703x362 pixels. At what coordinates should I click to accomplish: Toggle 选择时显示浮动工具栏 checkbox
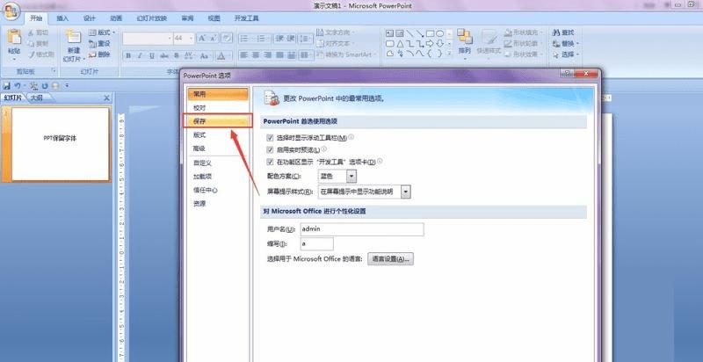[270, 138]
